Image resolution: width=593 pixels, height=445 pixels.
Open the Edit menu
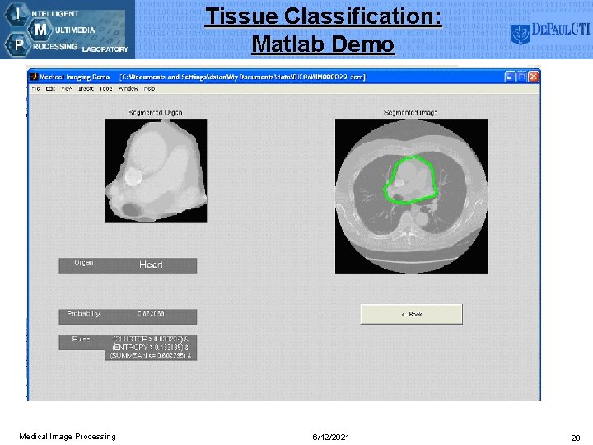[50, 88]
